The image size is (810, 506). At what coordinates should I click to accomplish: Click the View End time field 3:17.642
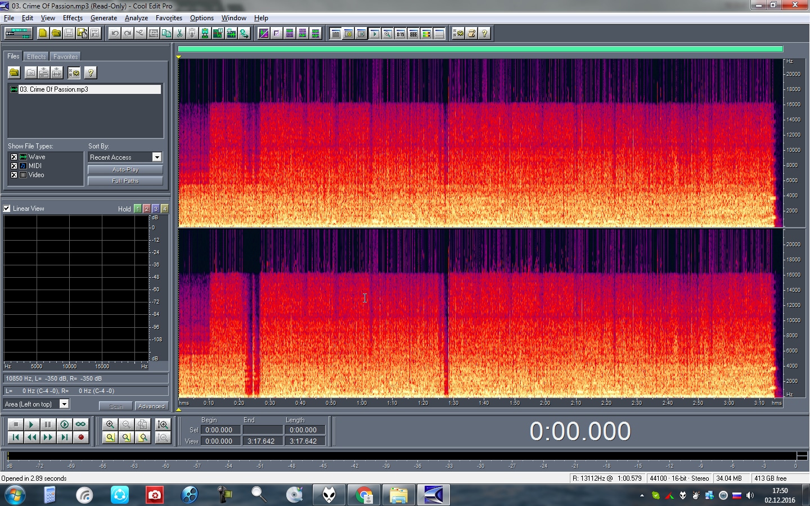pyautogui.click(x=263, y=441)
